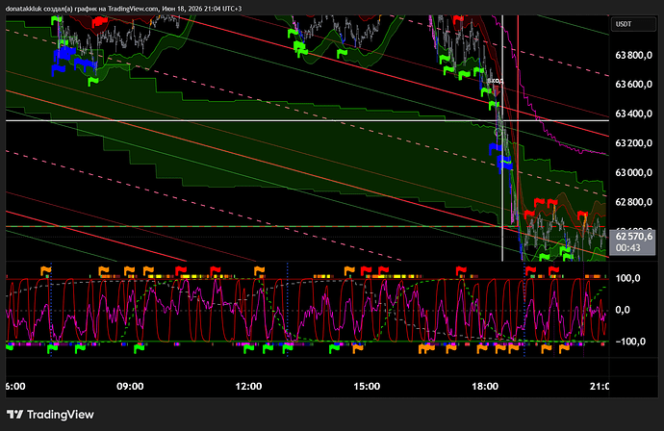Click the 100,0 oscillator scale label

pos(627,278)
